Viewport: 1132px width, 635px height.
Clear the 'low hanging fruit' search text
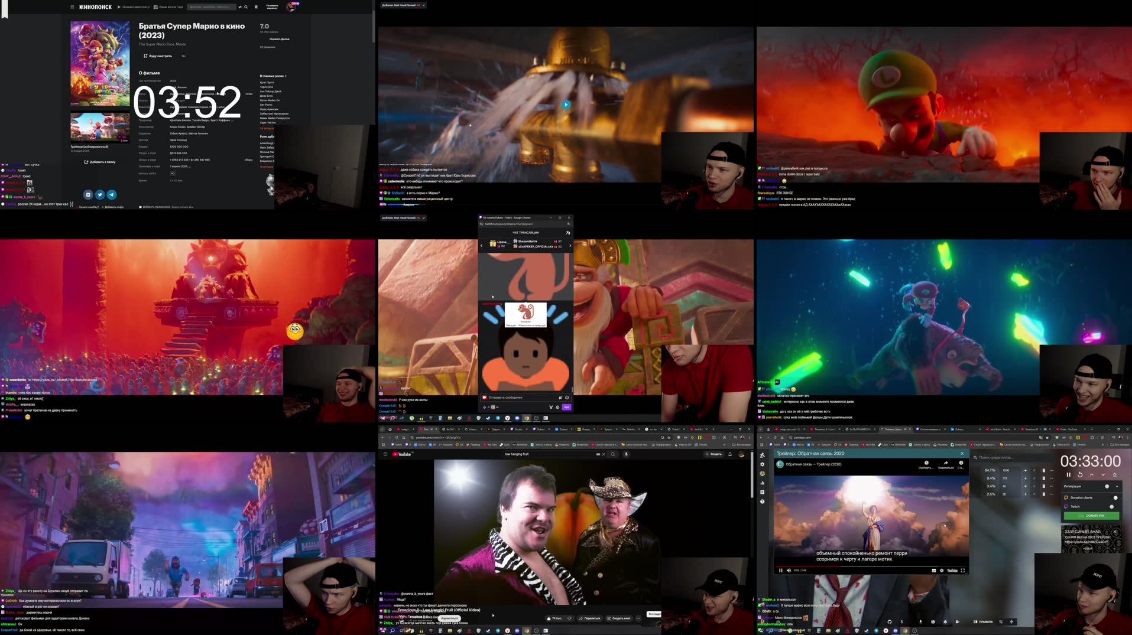[604, 454]
